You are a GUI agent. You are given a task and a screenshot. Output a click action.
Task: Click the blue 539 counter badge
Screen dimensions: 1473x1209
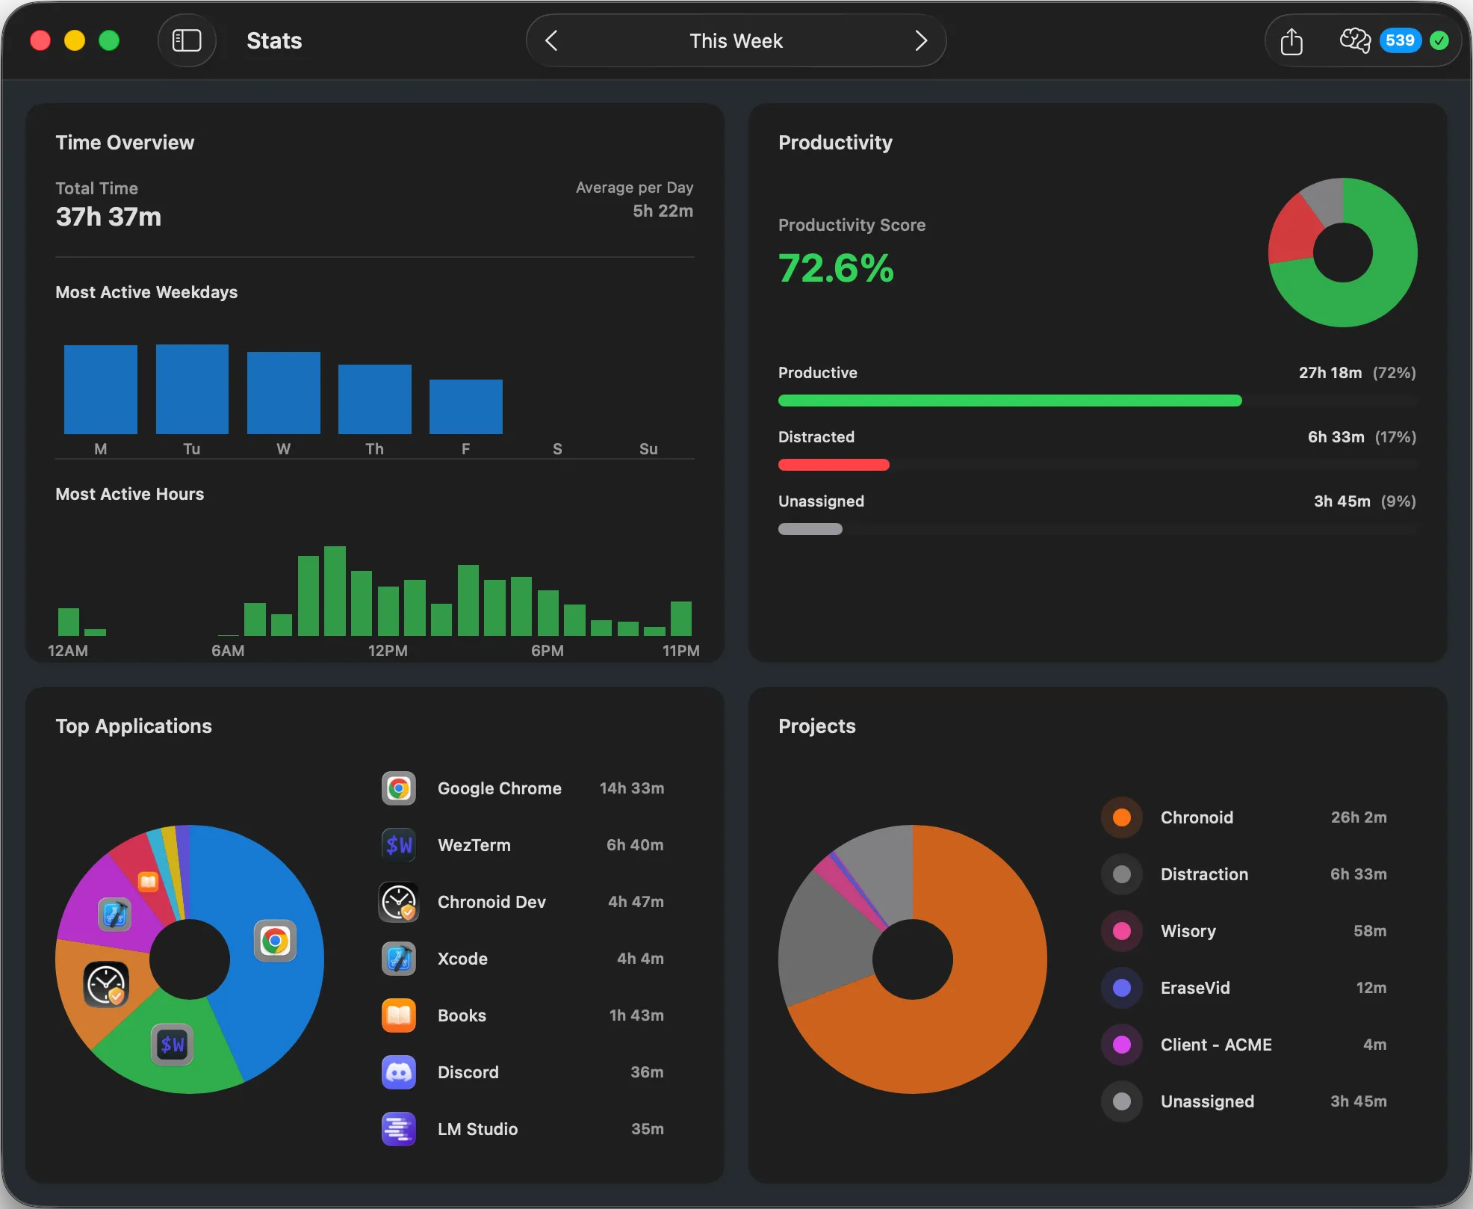click(1399, 40)
